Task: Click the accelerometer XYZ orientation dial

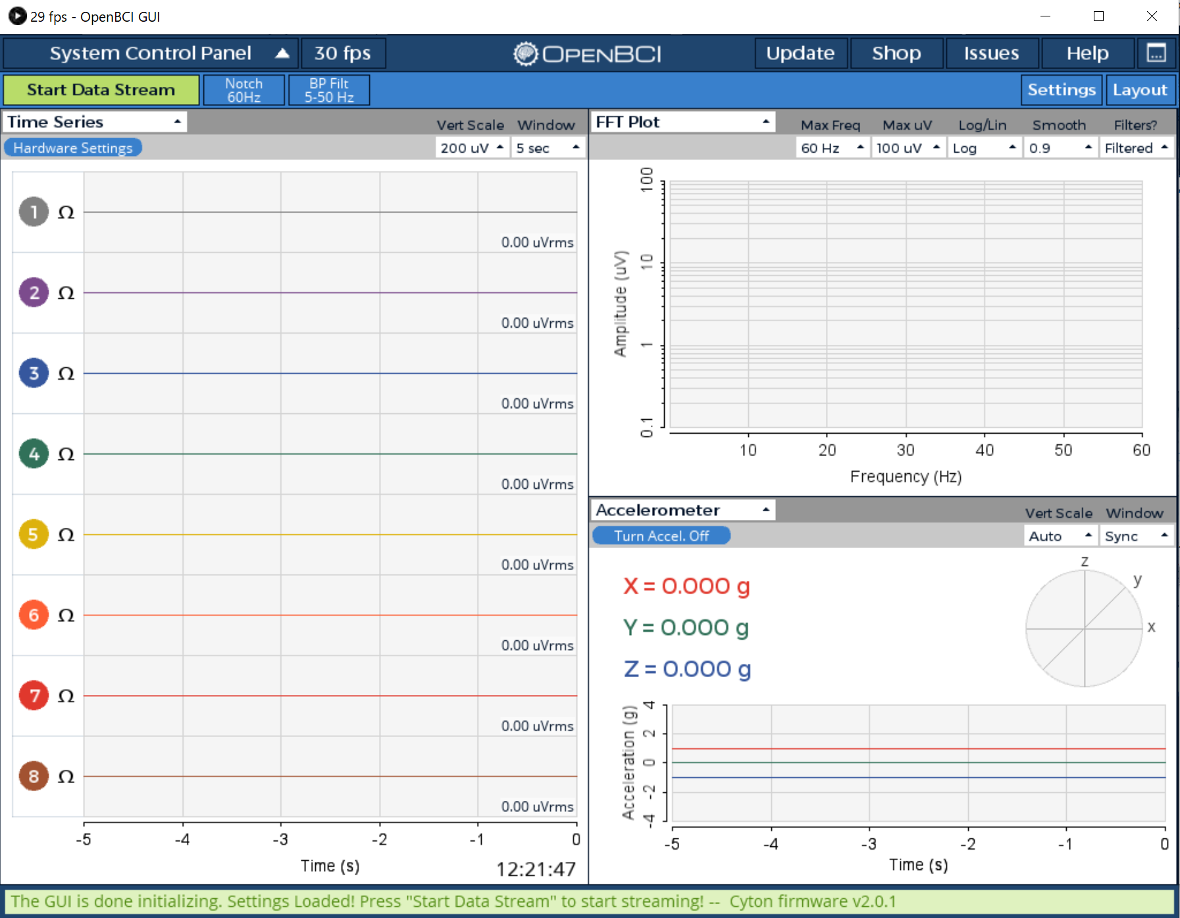Action: pos(1084,628)
